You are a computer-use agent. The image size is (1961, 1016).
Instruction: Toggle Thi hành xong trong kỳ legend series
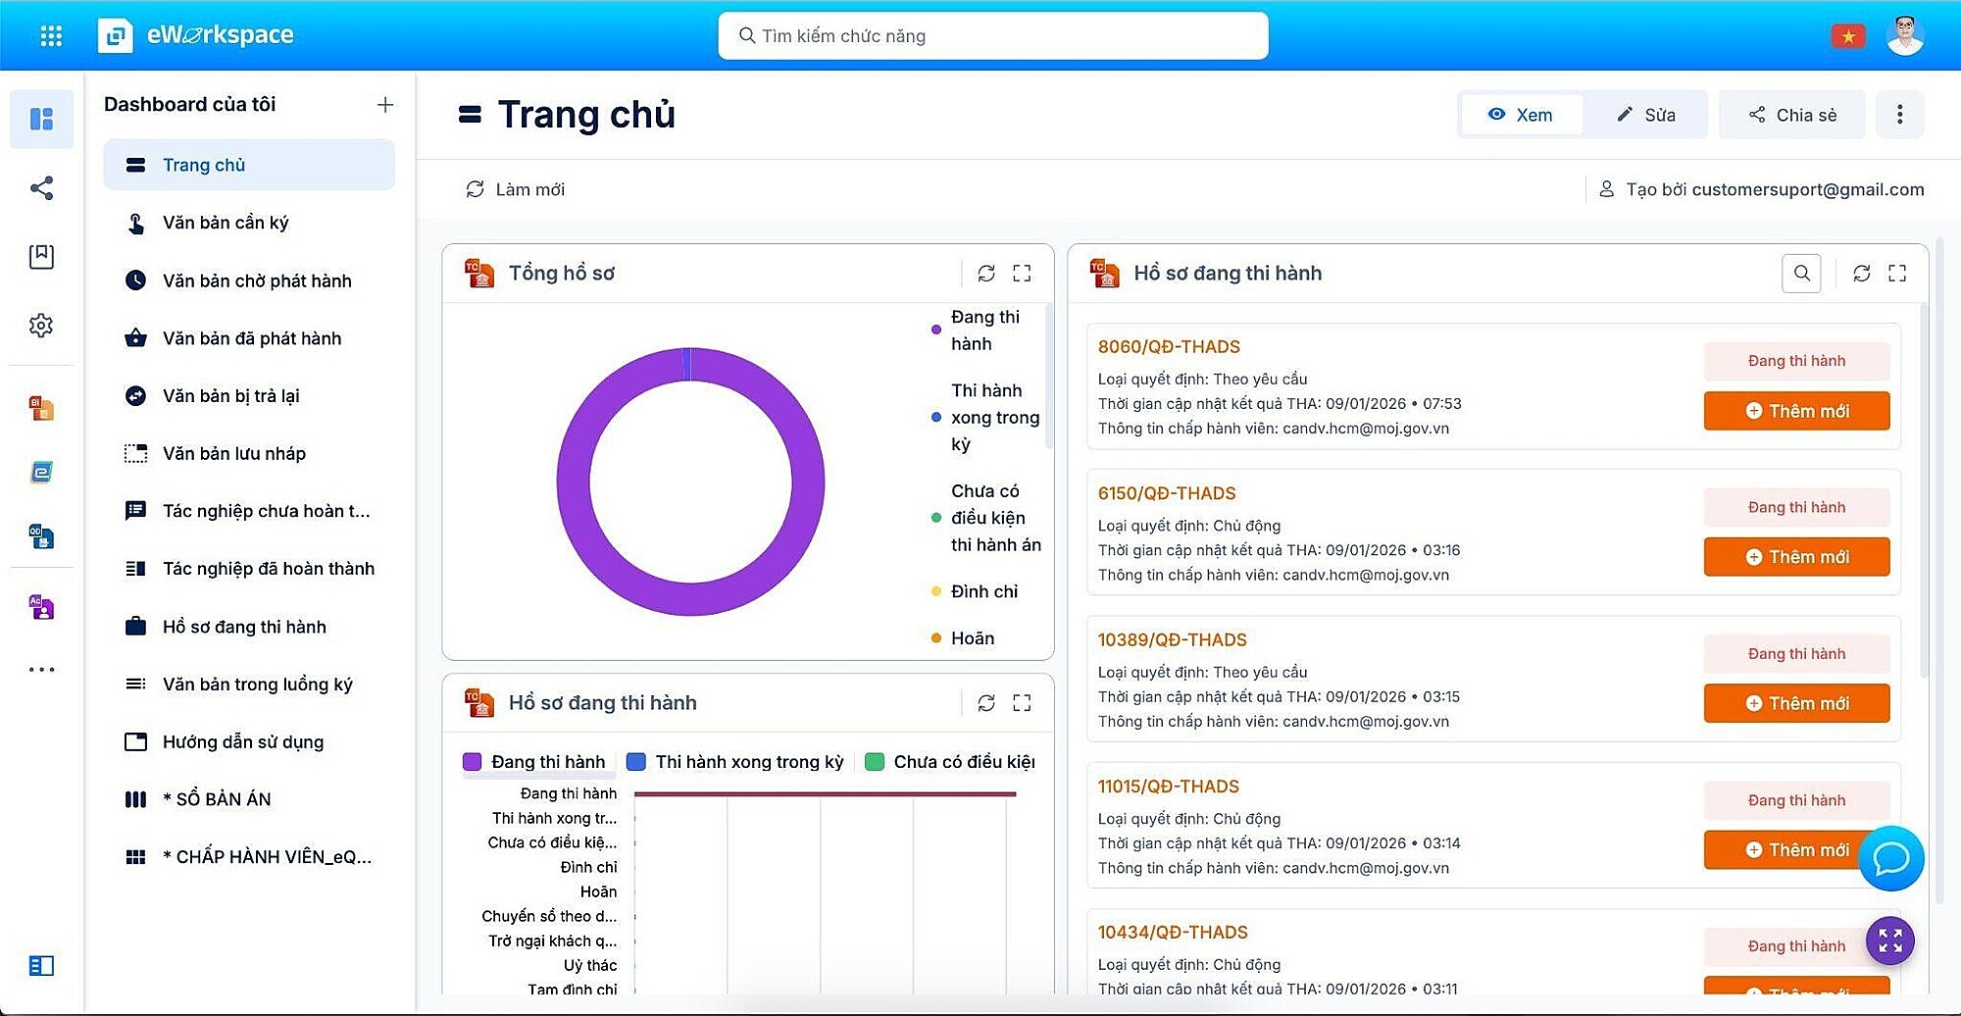pos(735,762)
